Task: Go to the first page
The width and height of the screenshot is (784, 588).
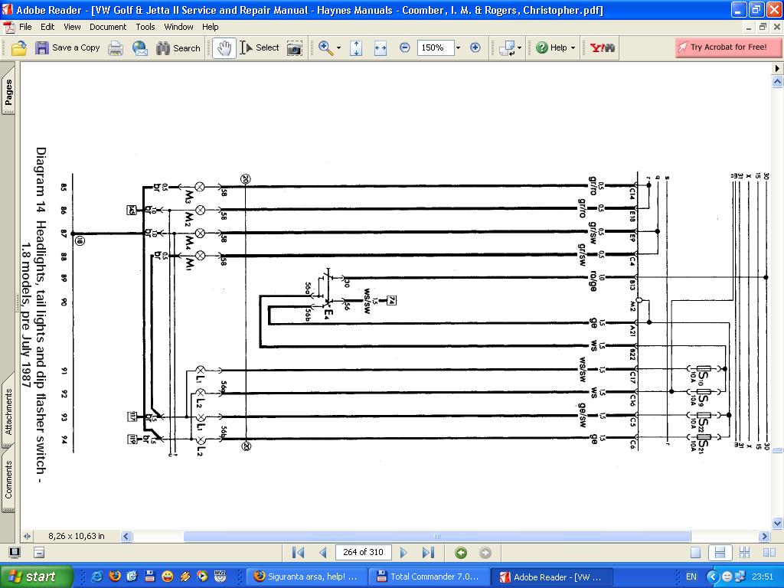Action: pyautogui.click(x=299, y=552)
